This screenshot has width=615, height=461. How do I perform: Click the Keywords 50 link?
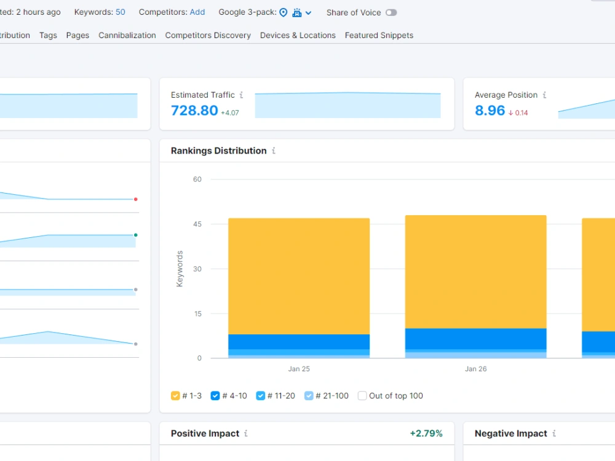coord(121,12)
